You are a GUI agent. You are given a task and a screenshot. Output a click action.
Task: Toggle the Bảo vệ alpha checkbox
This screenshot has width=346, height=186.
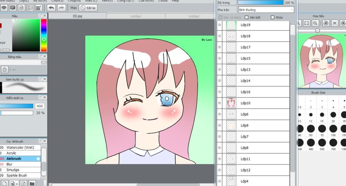pyautogui.click(x=220, y=18)
